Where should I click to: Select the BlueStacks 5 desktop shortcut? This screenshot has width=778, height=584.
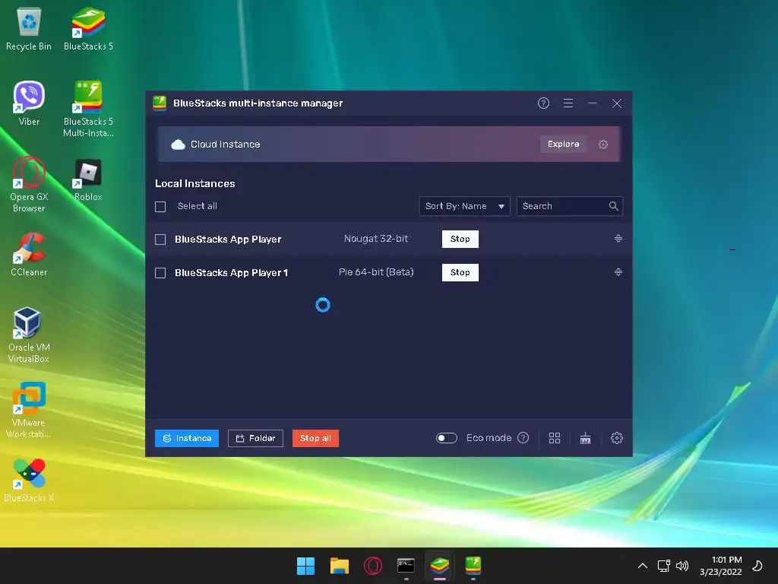[88, 29]
